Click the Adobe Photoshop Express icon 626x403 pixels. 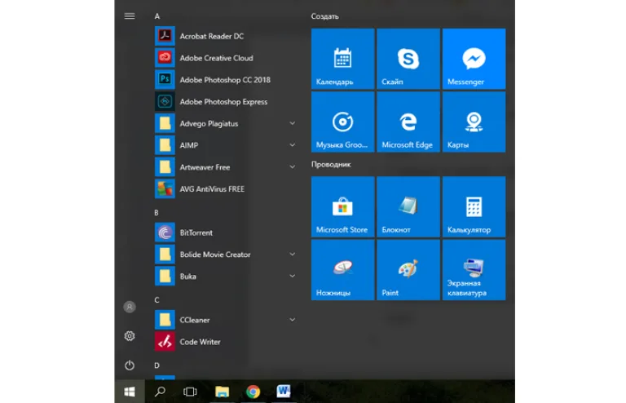[x=165, y=101]
